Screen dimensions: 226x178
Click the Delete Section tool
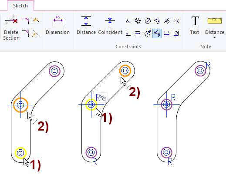pos(11,28)
